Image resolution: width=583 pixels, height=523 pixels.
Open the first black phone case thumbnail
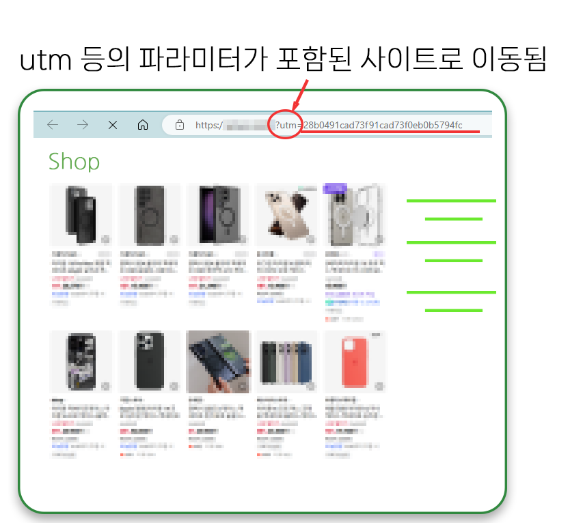click(x=81, y=214)
